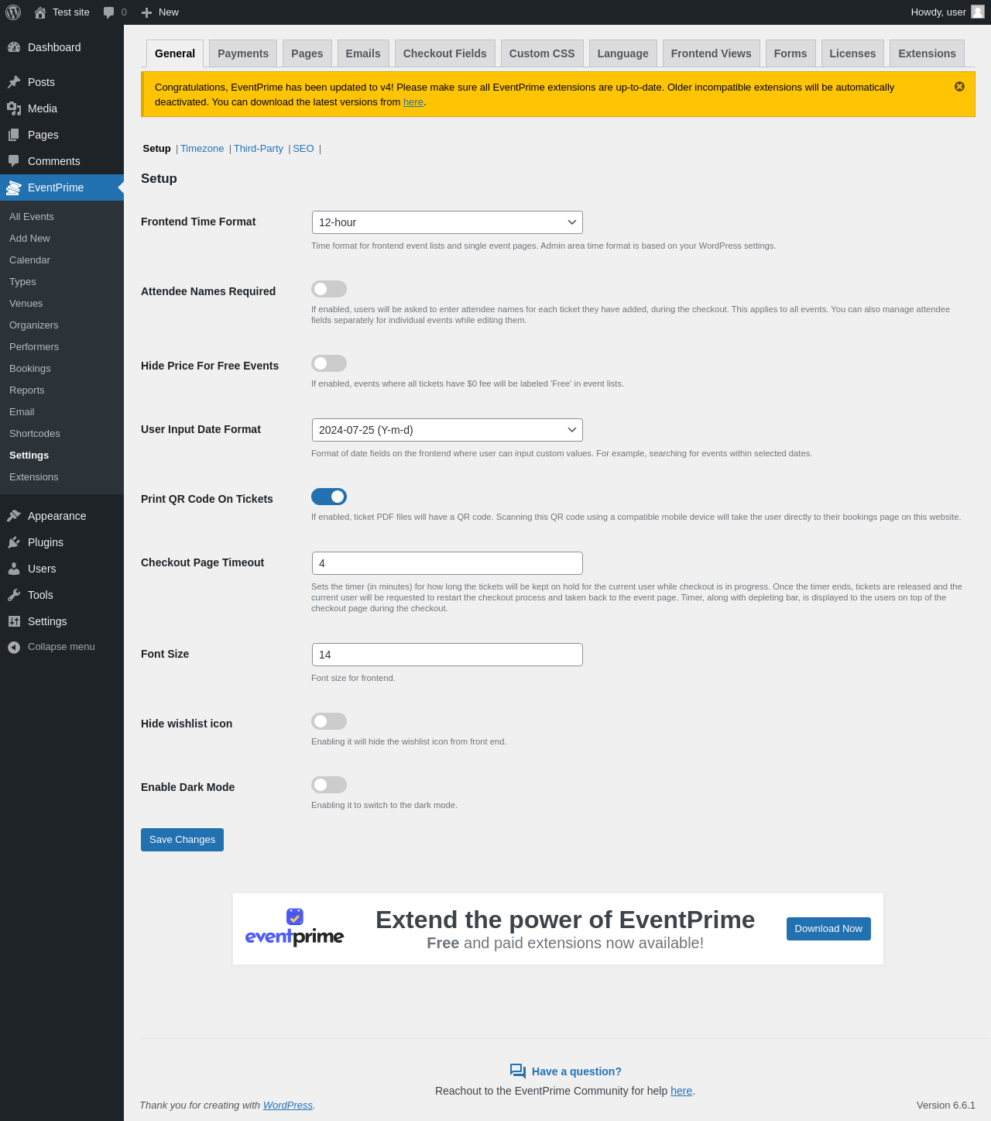Screen dimensions: 991x1121
Task: Turn on Hide wishlist icon switch
Action: point(329,721)
